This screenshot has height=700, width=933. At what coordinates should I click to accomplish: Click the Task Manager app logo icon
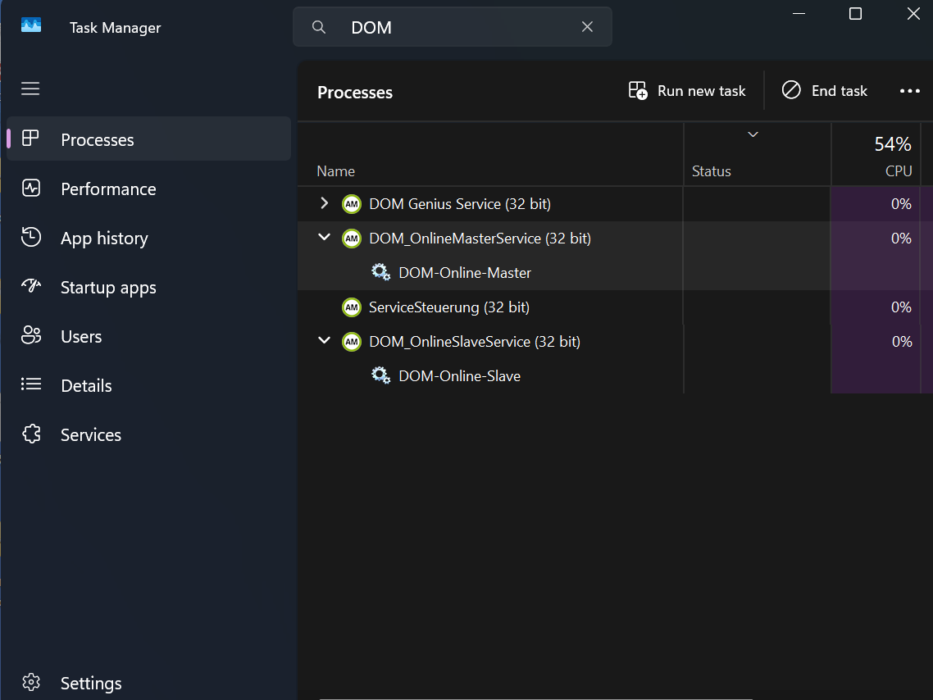pos(31,27)
